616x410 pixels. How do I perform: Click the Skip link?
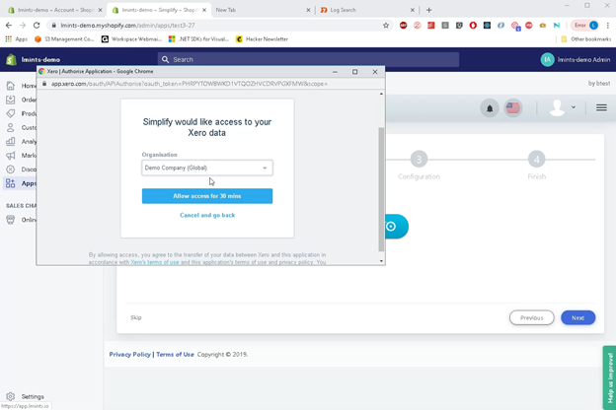(x=136, y=317)
